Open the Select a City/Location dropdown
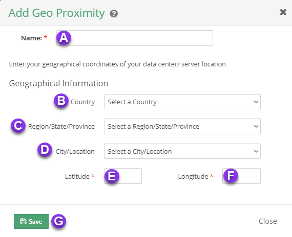 click(182, 151)
